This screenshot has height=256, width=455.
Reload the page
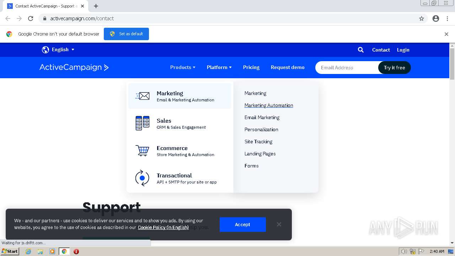coord(31,18)
